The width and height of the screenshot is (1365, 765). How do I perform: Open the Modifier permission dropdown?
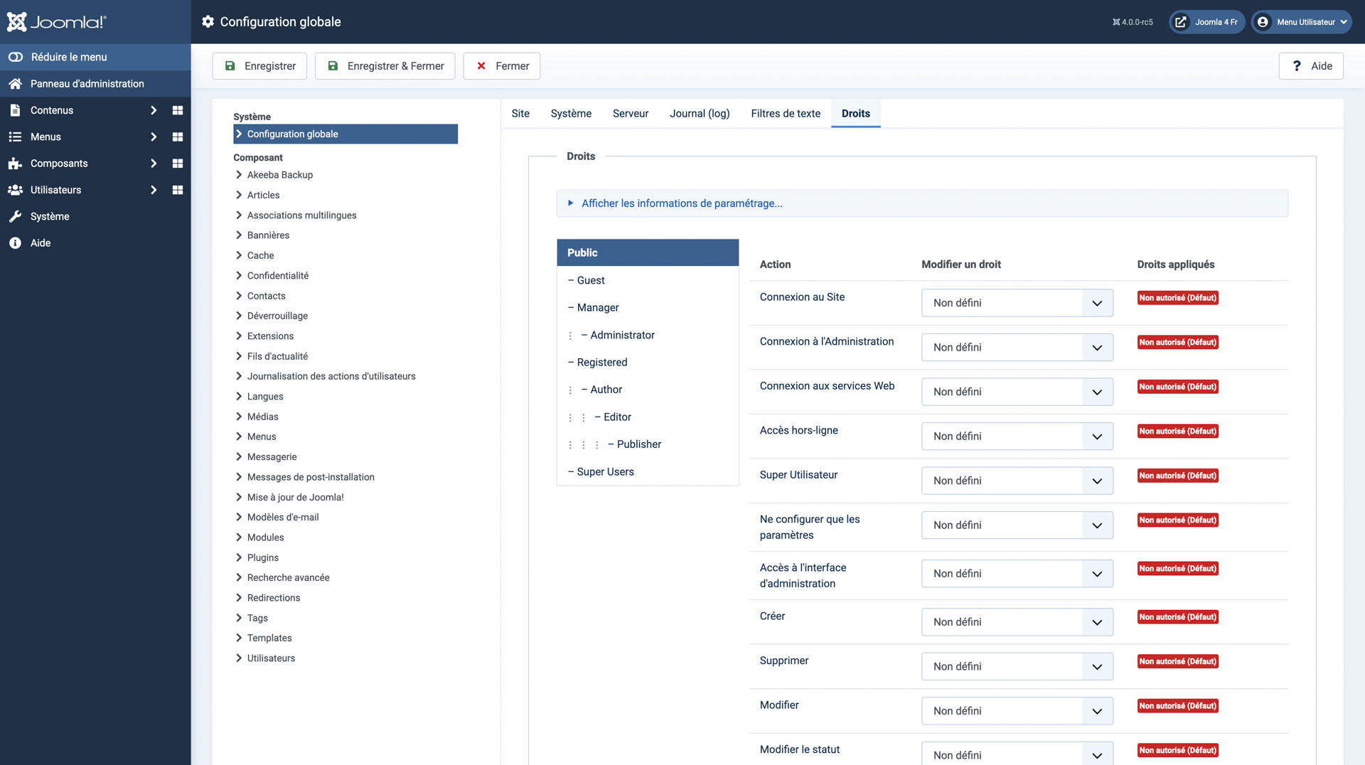point(1017,711)
